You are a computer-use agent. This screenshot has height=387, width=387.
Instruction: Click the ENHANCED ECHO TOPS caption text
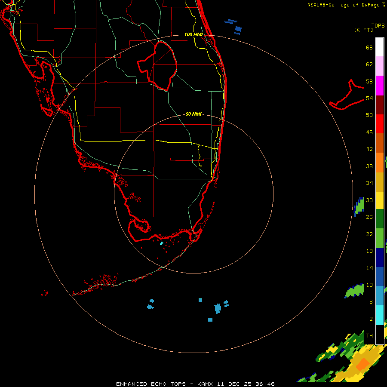tap(151, 384)
